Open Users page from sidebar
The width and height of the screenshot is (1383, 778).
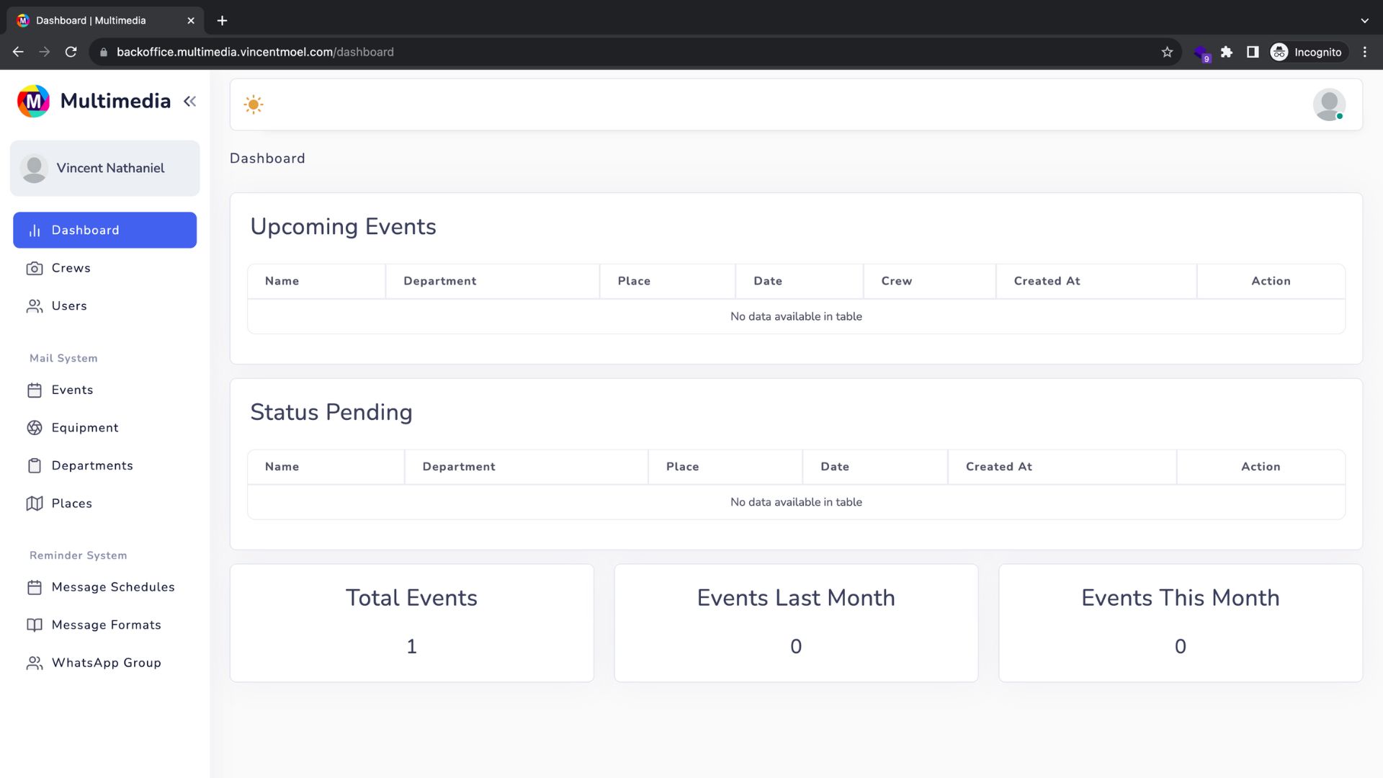[x=69, y=306]
